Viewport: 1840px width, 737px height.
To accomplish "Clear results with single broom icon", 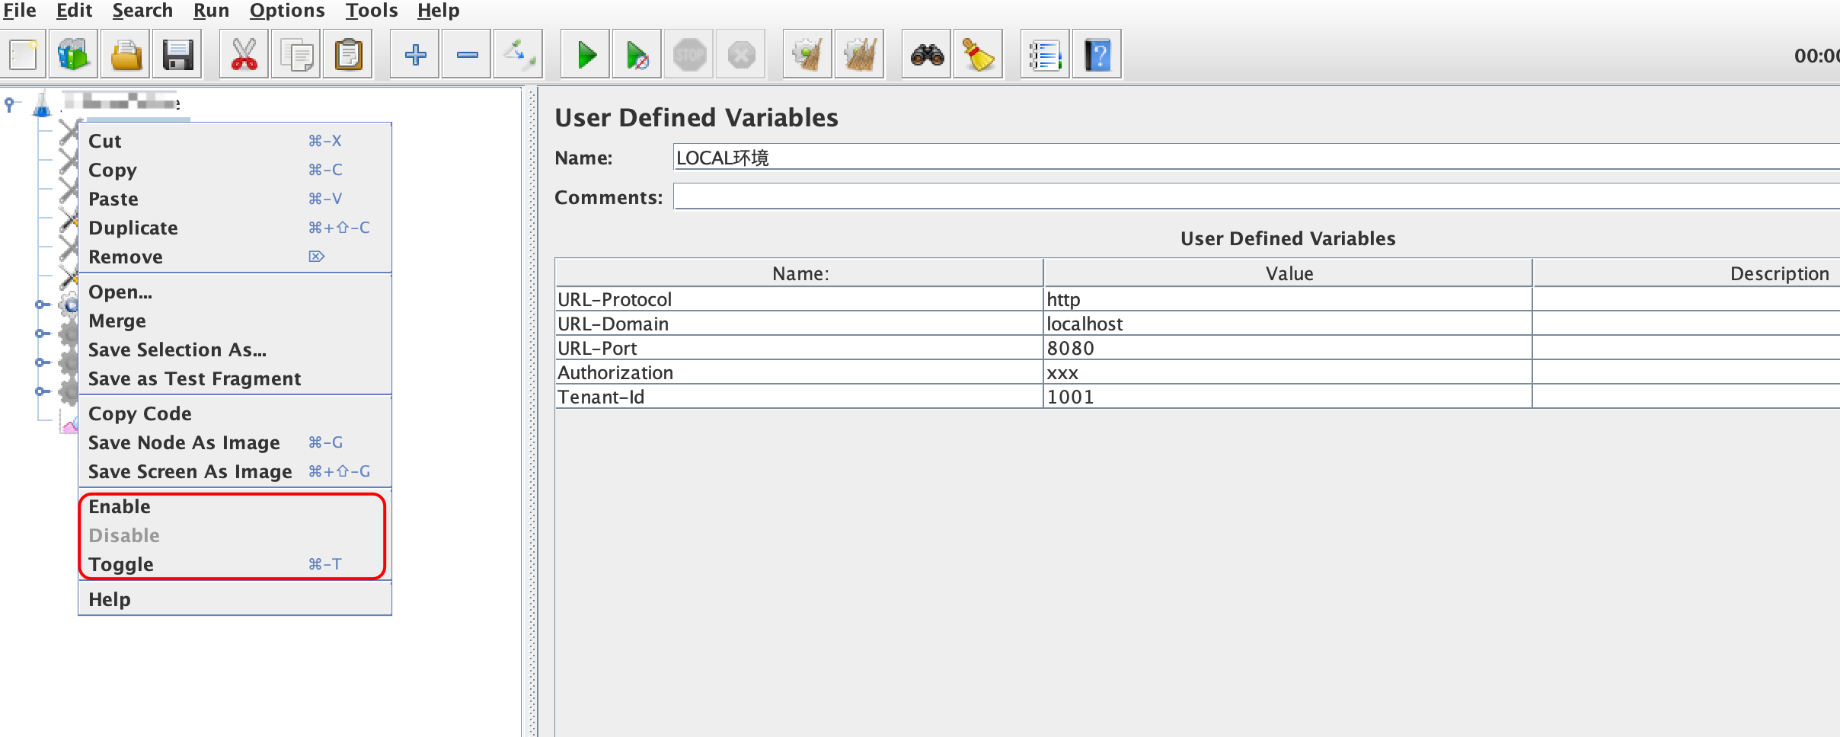I will pos(808,55).
